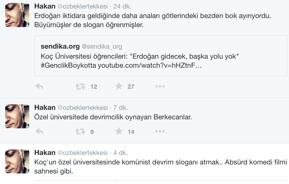Star the Berkecanlar tweet
Image resolution: width=289 pixels, height=184 pixels.
[119, 131]
